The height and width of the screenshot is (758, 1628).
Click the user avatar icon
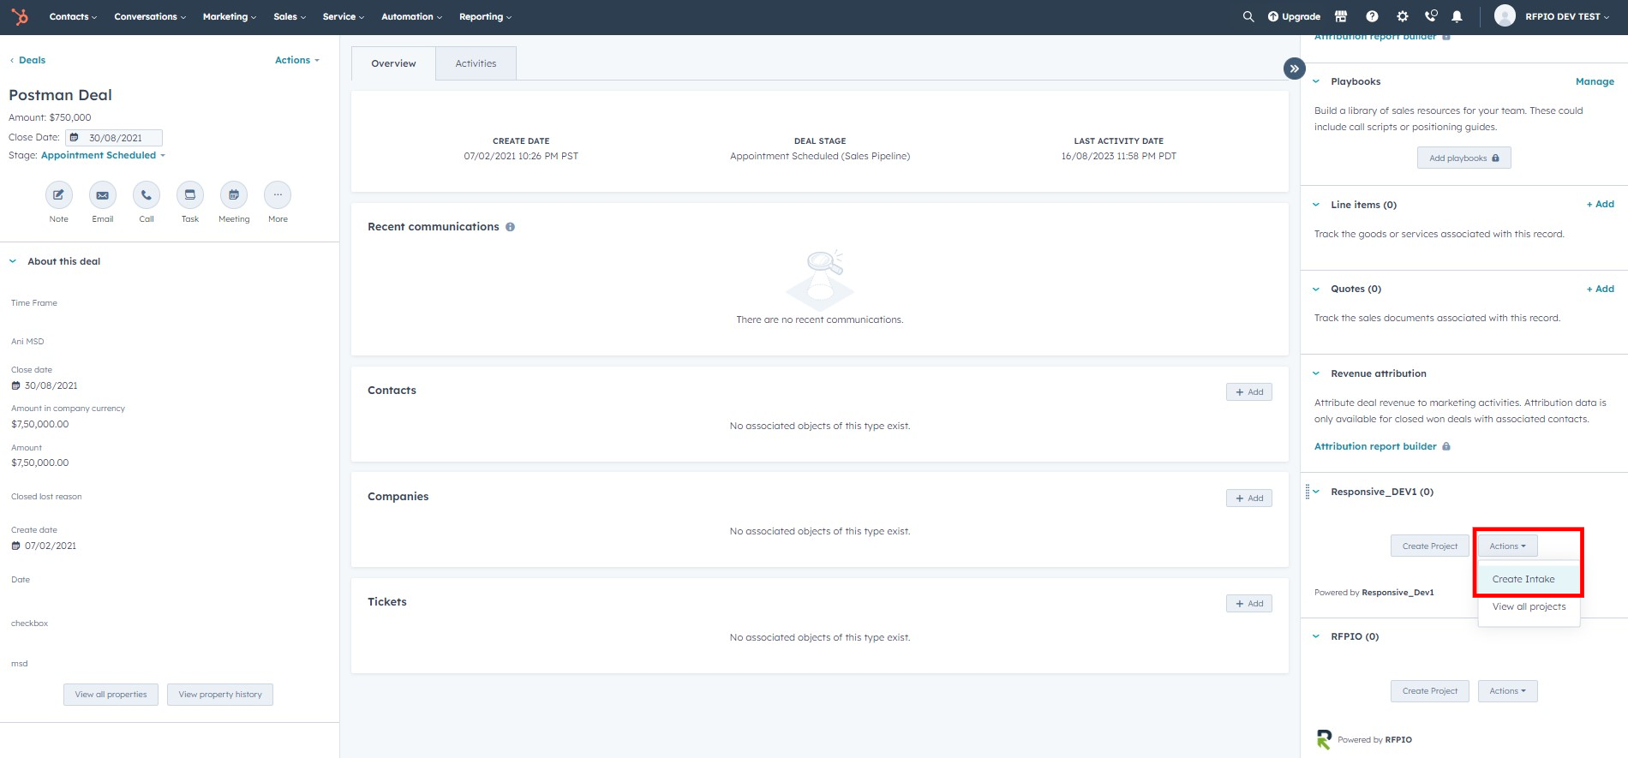(1505, 16)
